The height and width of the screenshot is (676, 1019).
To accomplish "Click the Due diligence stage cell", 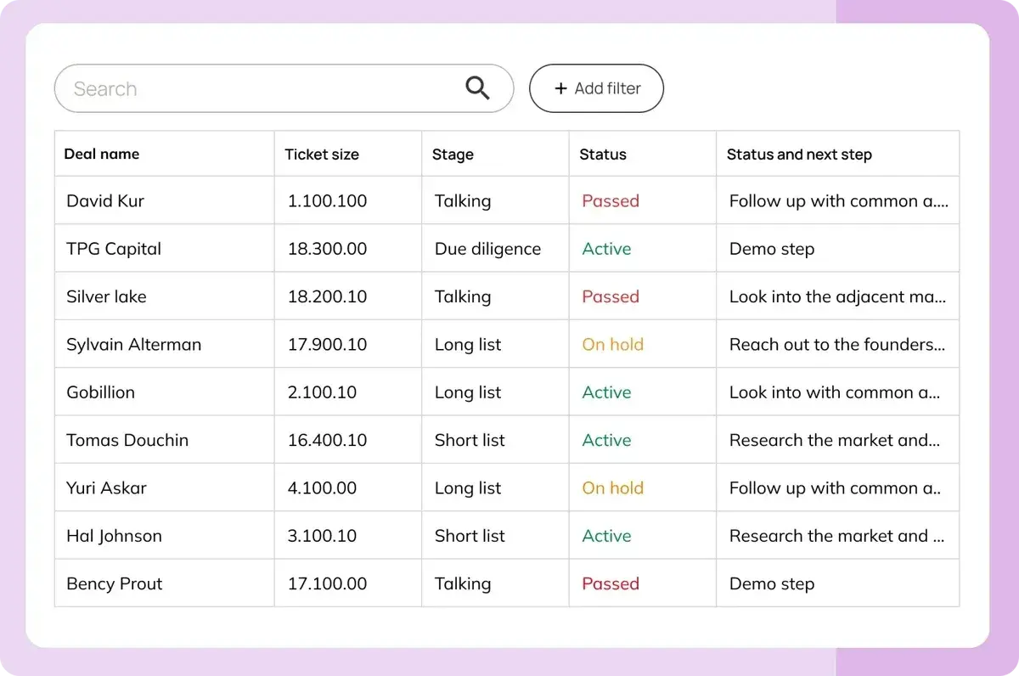I will point(488,248).
